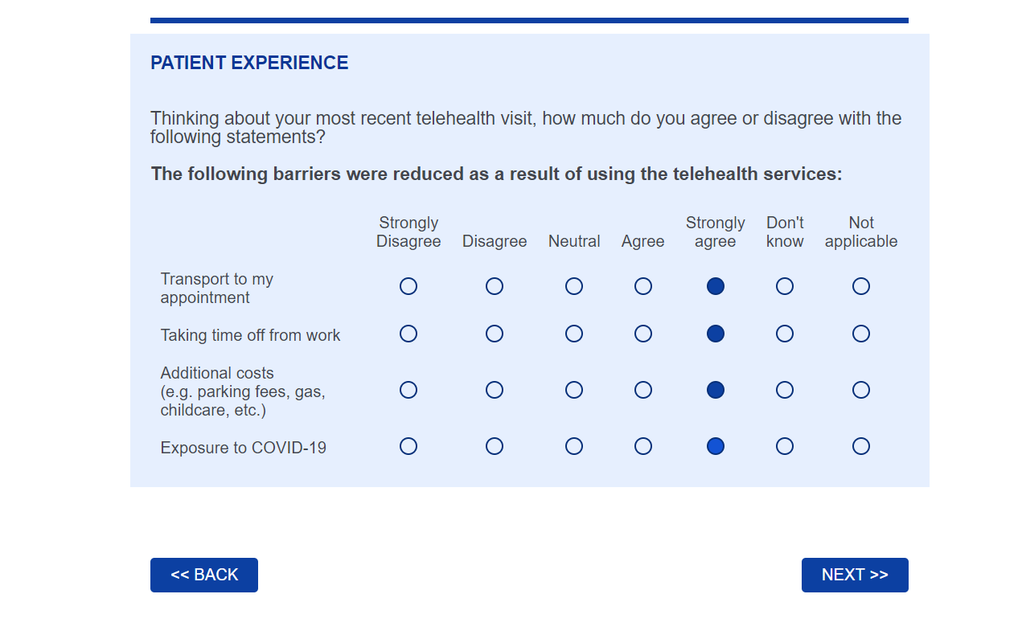Return to previous page with BACK button
Viewport: 1018px width, 635px height.
[x=204, y=575]
